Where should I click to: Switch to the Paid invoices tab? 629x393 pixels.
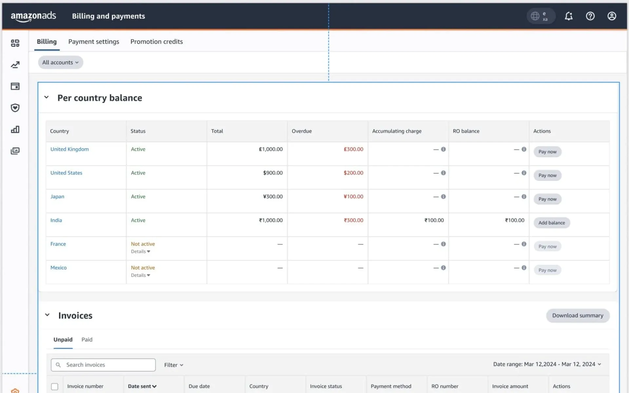tap(86, 340)
